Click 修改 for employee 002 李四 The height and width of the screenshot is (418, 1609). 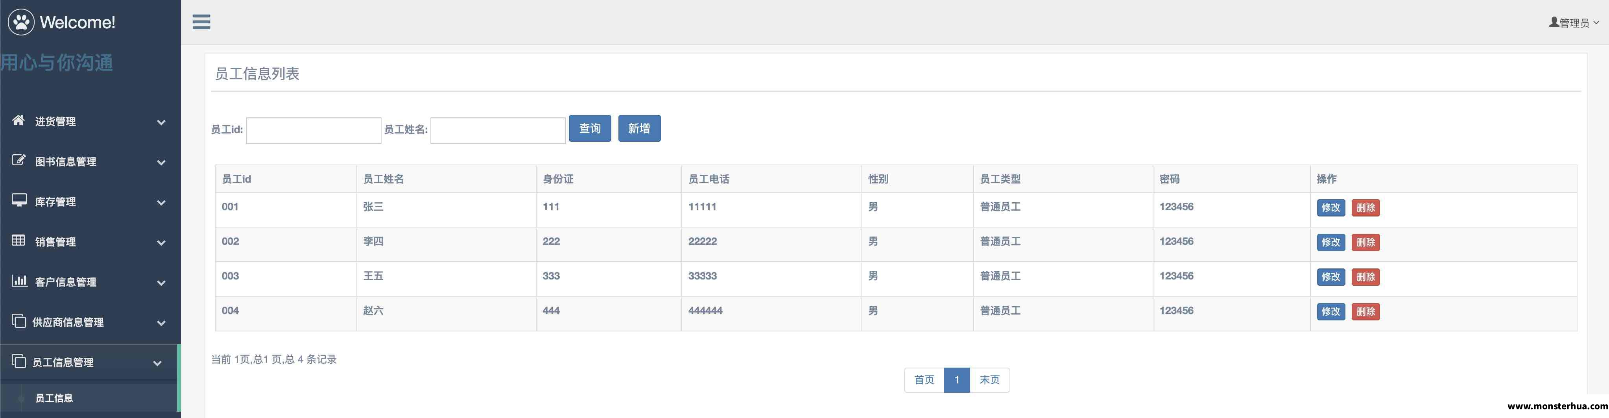[1330, 242]
